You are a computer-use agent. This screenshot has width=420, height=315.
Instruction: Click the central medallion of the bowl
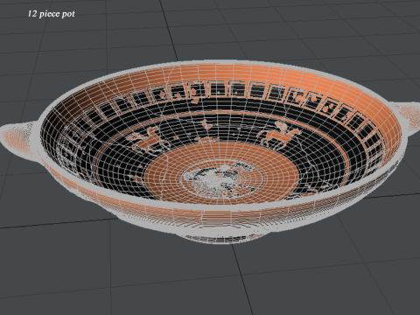(223, 180)
